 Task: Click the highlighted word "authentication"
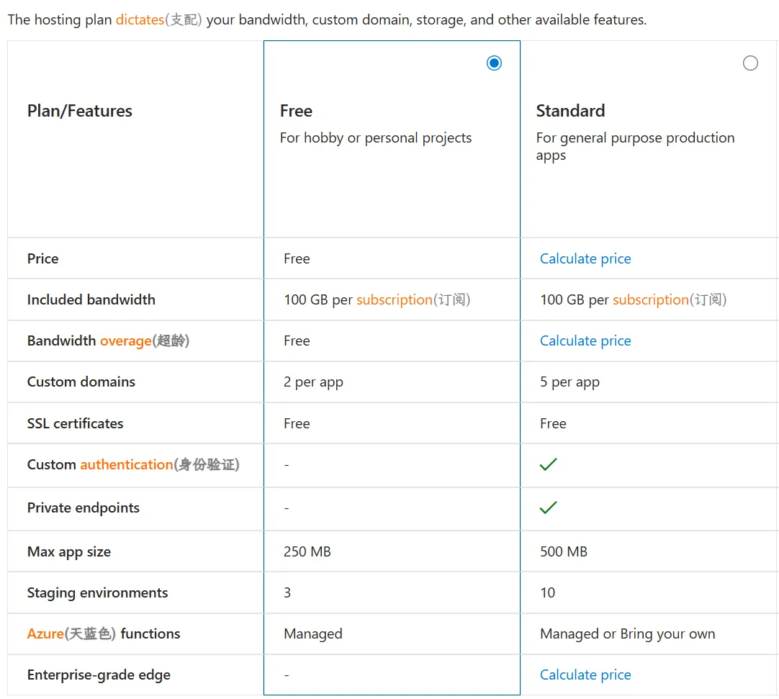[126, 465]
